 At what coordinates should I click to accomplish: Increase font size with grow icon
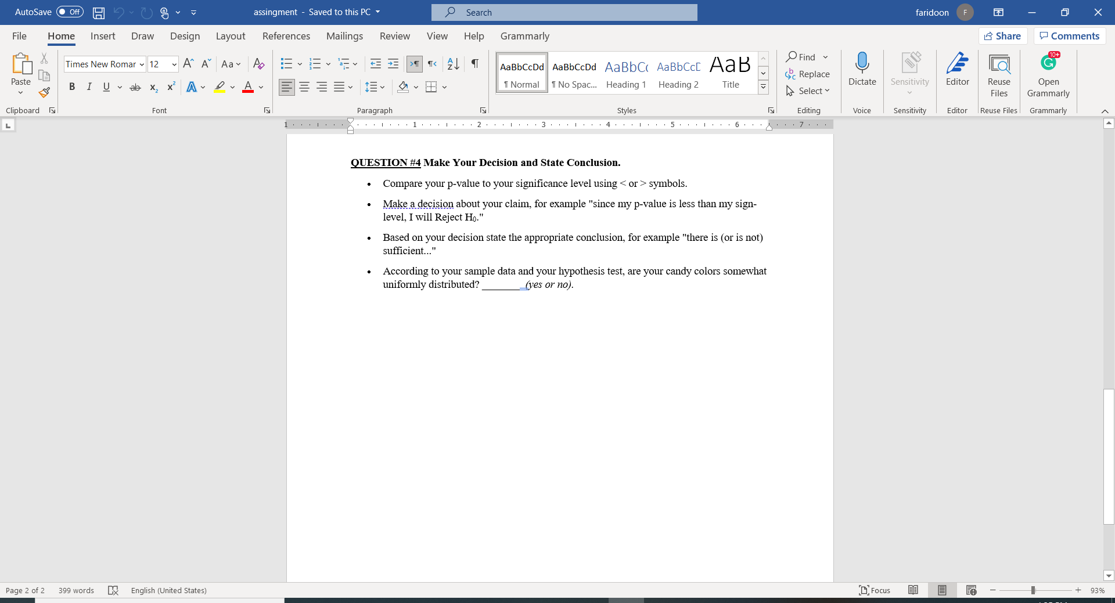[x=188, y=64]
